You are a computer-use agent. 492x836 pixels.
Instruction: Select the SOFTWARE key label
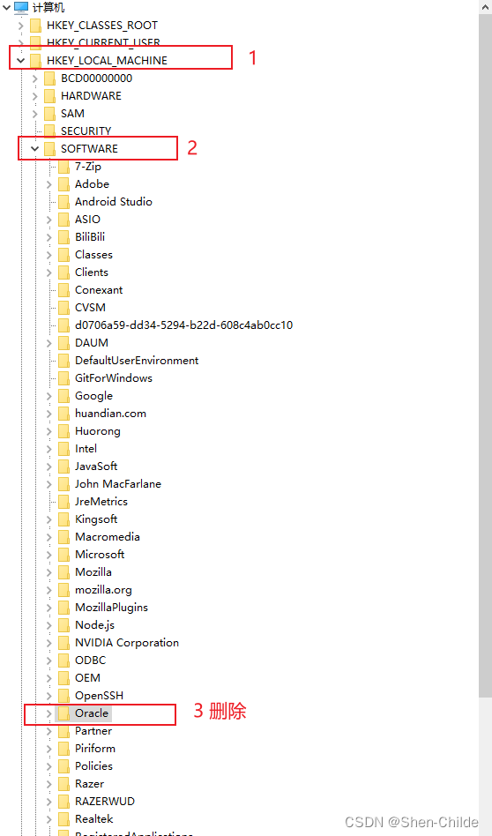pyautogui.click(x=90, y=149)
